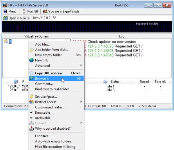This screenshot has width=174, height=150.
Task: Toggle the Archivable checkmark option
Action: [43, 118]
